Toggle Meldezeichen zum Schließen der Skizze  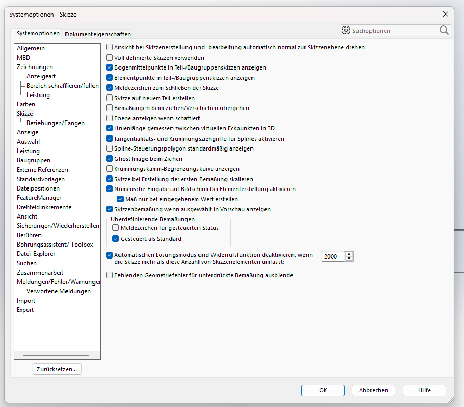pos(109,88)
